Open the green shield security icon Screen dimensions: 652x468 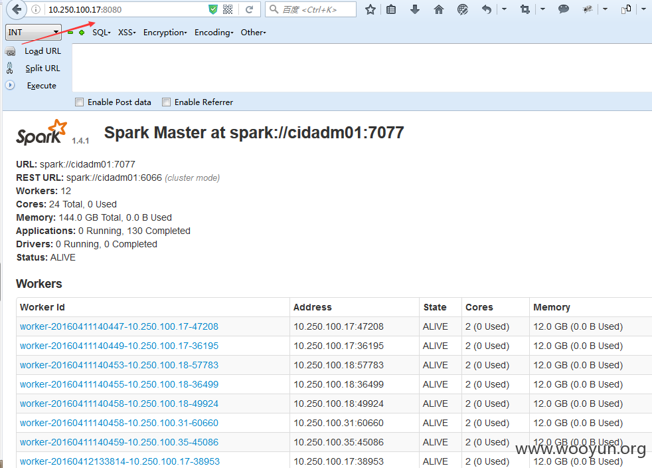(213, 9)
